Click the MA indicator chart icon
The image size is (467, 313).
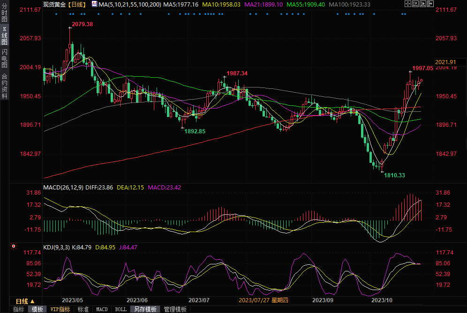point(94,4)
